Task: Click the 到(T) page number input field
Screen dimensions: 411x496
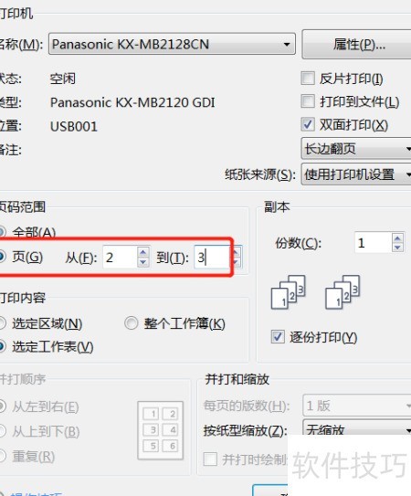Action: coord(211,258)
